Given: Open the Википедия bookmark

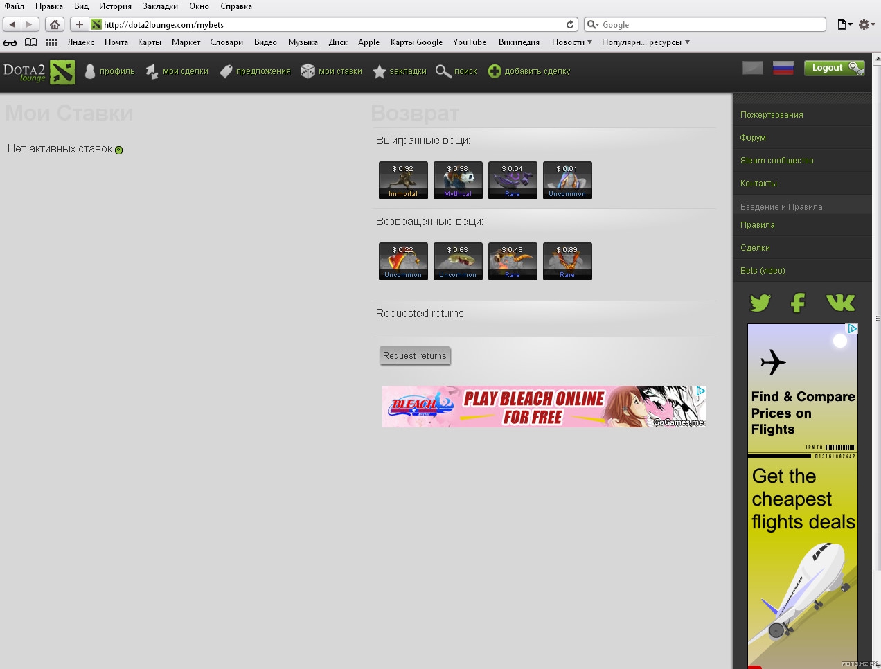Looking at the screenshot, I should tap(519, 42).
